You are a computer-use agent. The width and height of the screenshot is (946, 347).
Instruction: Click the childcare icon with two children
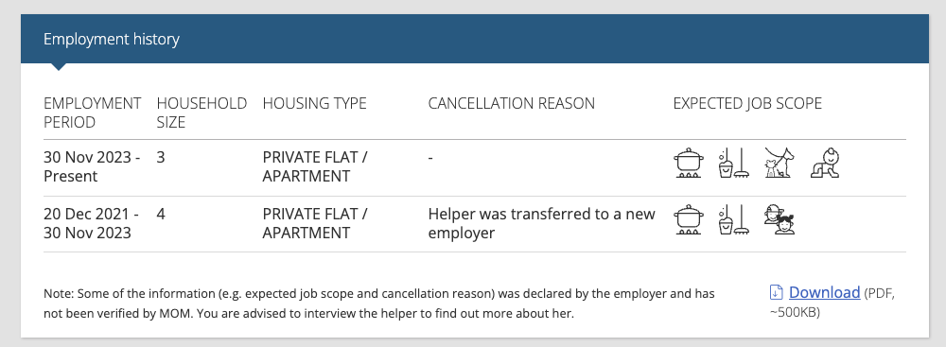(x=779, y=219)
